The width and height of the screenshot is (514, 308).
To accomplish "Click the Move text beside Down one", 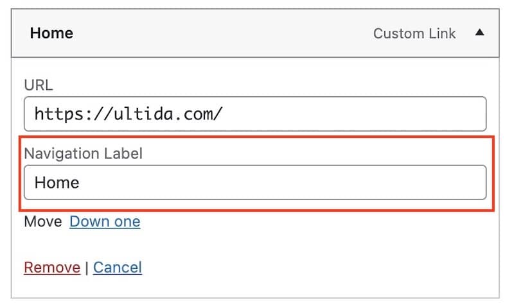I will pos(43,221).
